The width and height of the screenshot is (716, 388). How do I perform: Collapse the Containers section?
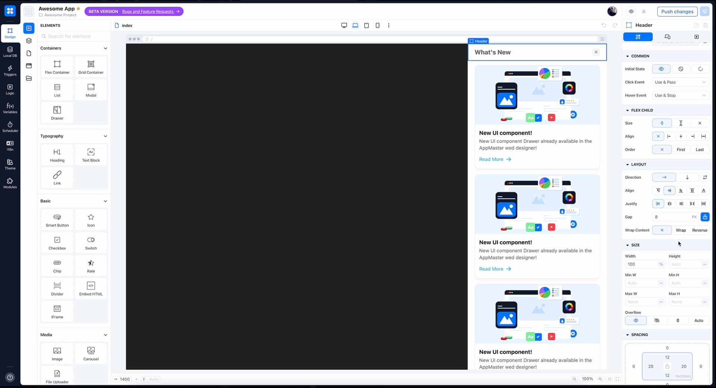coord(105,48)
